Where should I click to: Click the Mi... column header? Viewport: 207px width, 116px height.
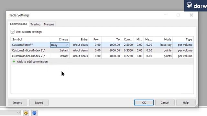(x=139, y=39)
